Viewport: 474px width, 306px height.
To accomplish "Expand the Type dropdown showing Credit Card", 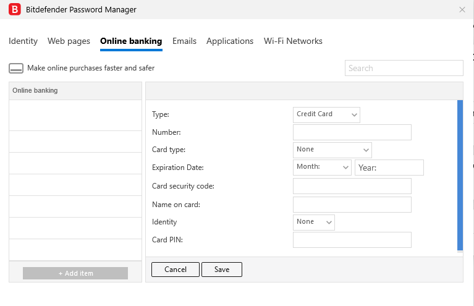I will click(x=326, y=114).
